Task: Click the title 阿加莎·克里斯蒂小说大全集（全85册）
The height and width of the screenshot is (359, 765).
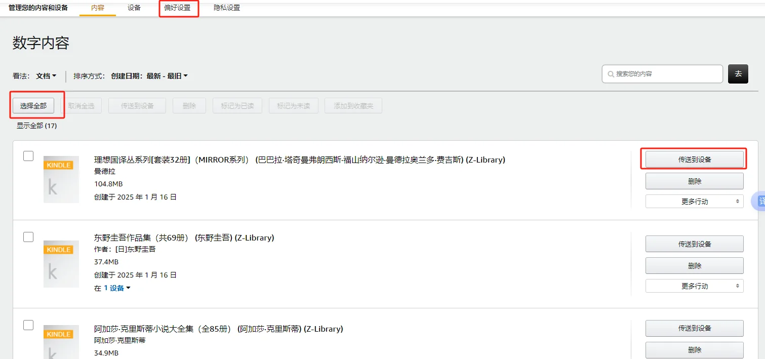Action: pyautogui.click(x=219, y=329)
